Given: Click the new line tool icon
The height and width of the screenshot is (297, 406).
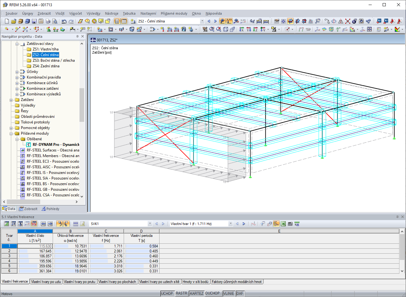Looking at the screenshot, I should coord(17,29).
